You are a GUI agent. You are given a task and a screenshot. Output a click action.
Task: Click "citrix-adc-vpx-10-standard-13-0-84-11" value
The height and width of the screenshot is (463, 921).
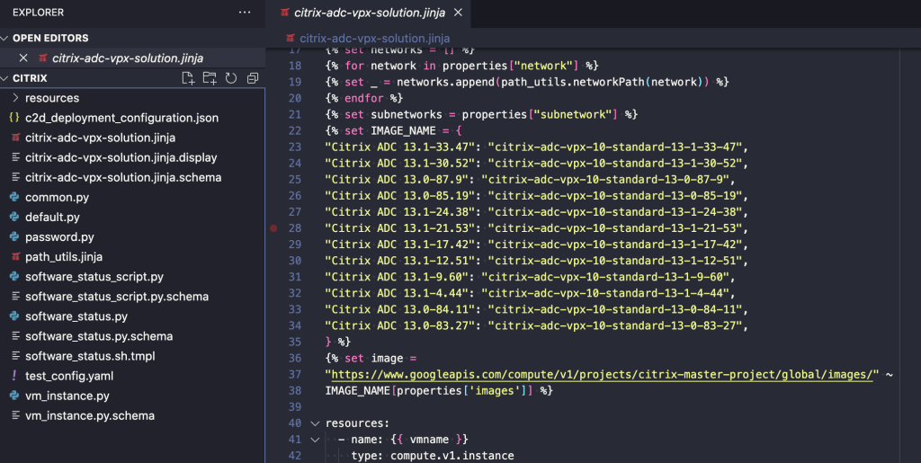[615, 309]
